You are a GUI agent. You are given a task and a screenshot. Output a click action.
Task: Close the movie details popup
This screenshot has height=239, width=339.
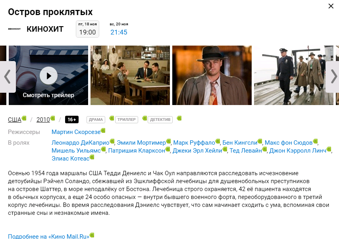tap(331, 6)
